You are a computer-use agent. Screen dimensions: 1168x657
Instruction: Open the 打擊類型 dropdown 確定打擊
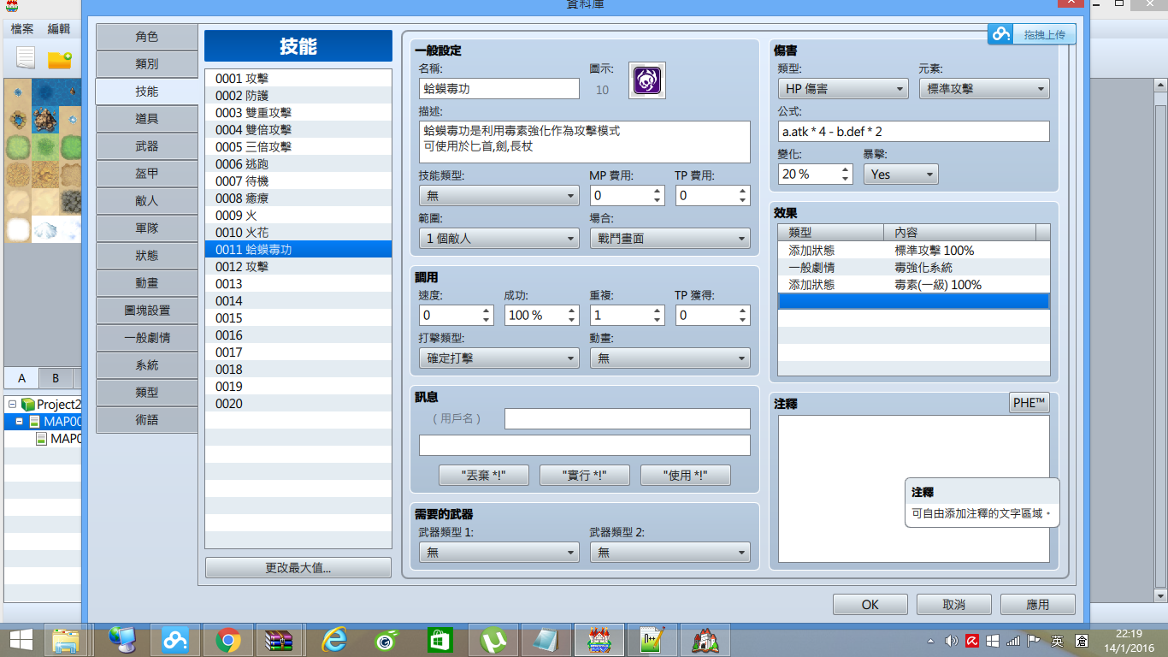(x=499, y=358)
